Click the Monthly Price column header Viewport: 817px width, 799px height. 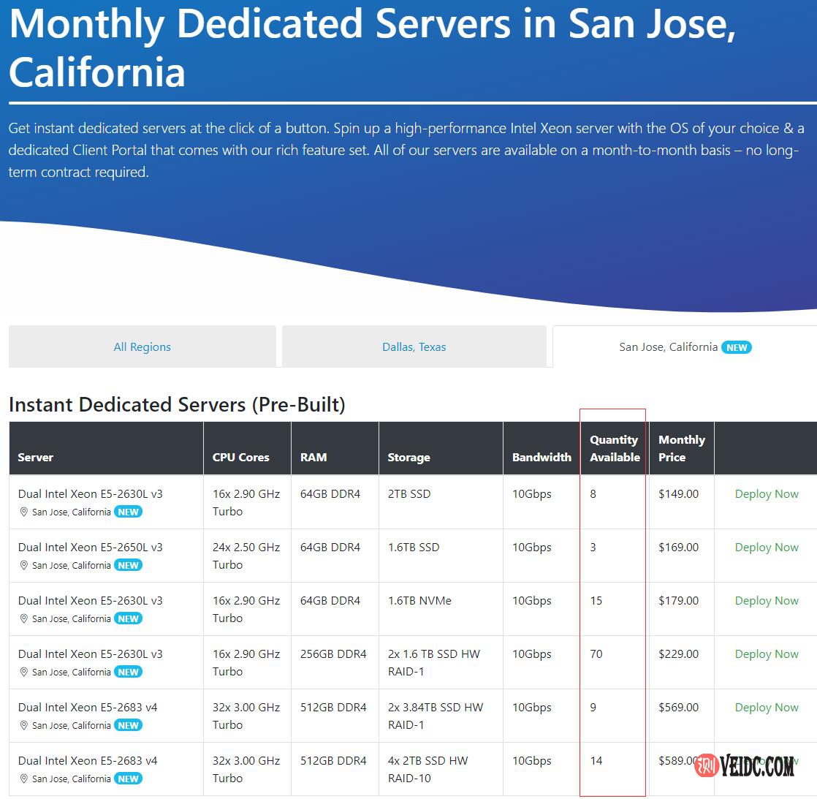[x=681, y=448]
